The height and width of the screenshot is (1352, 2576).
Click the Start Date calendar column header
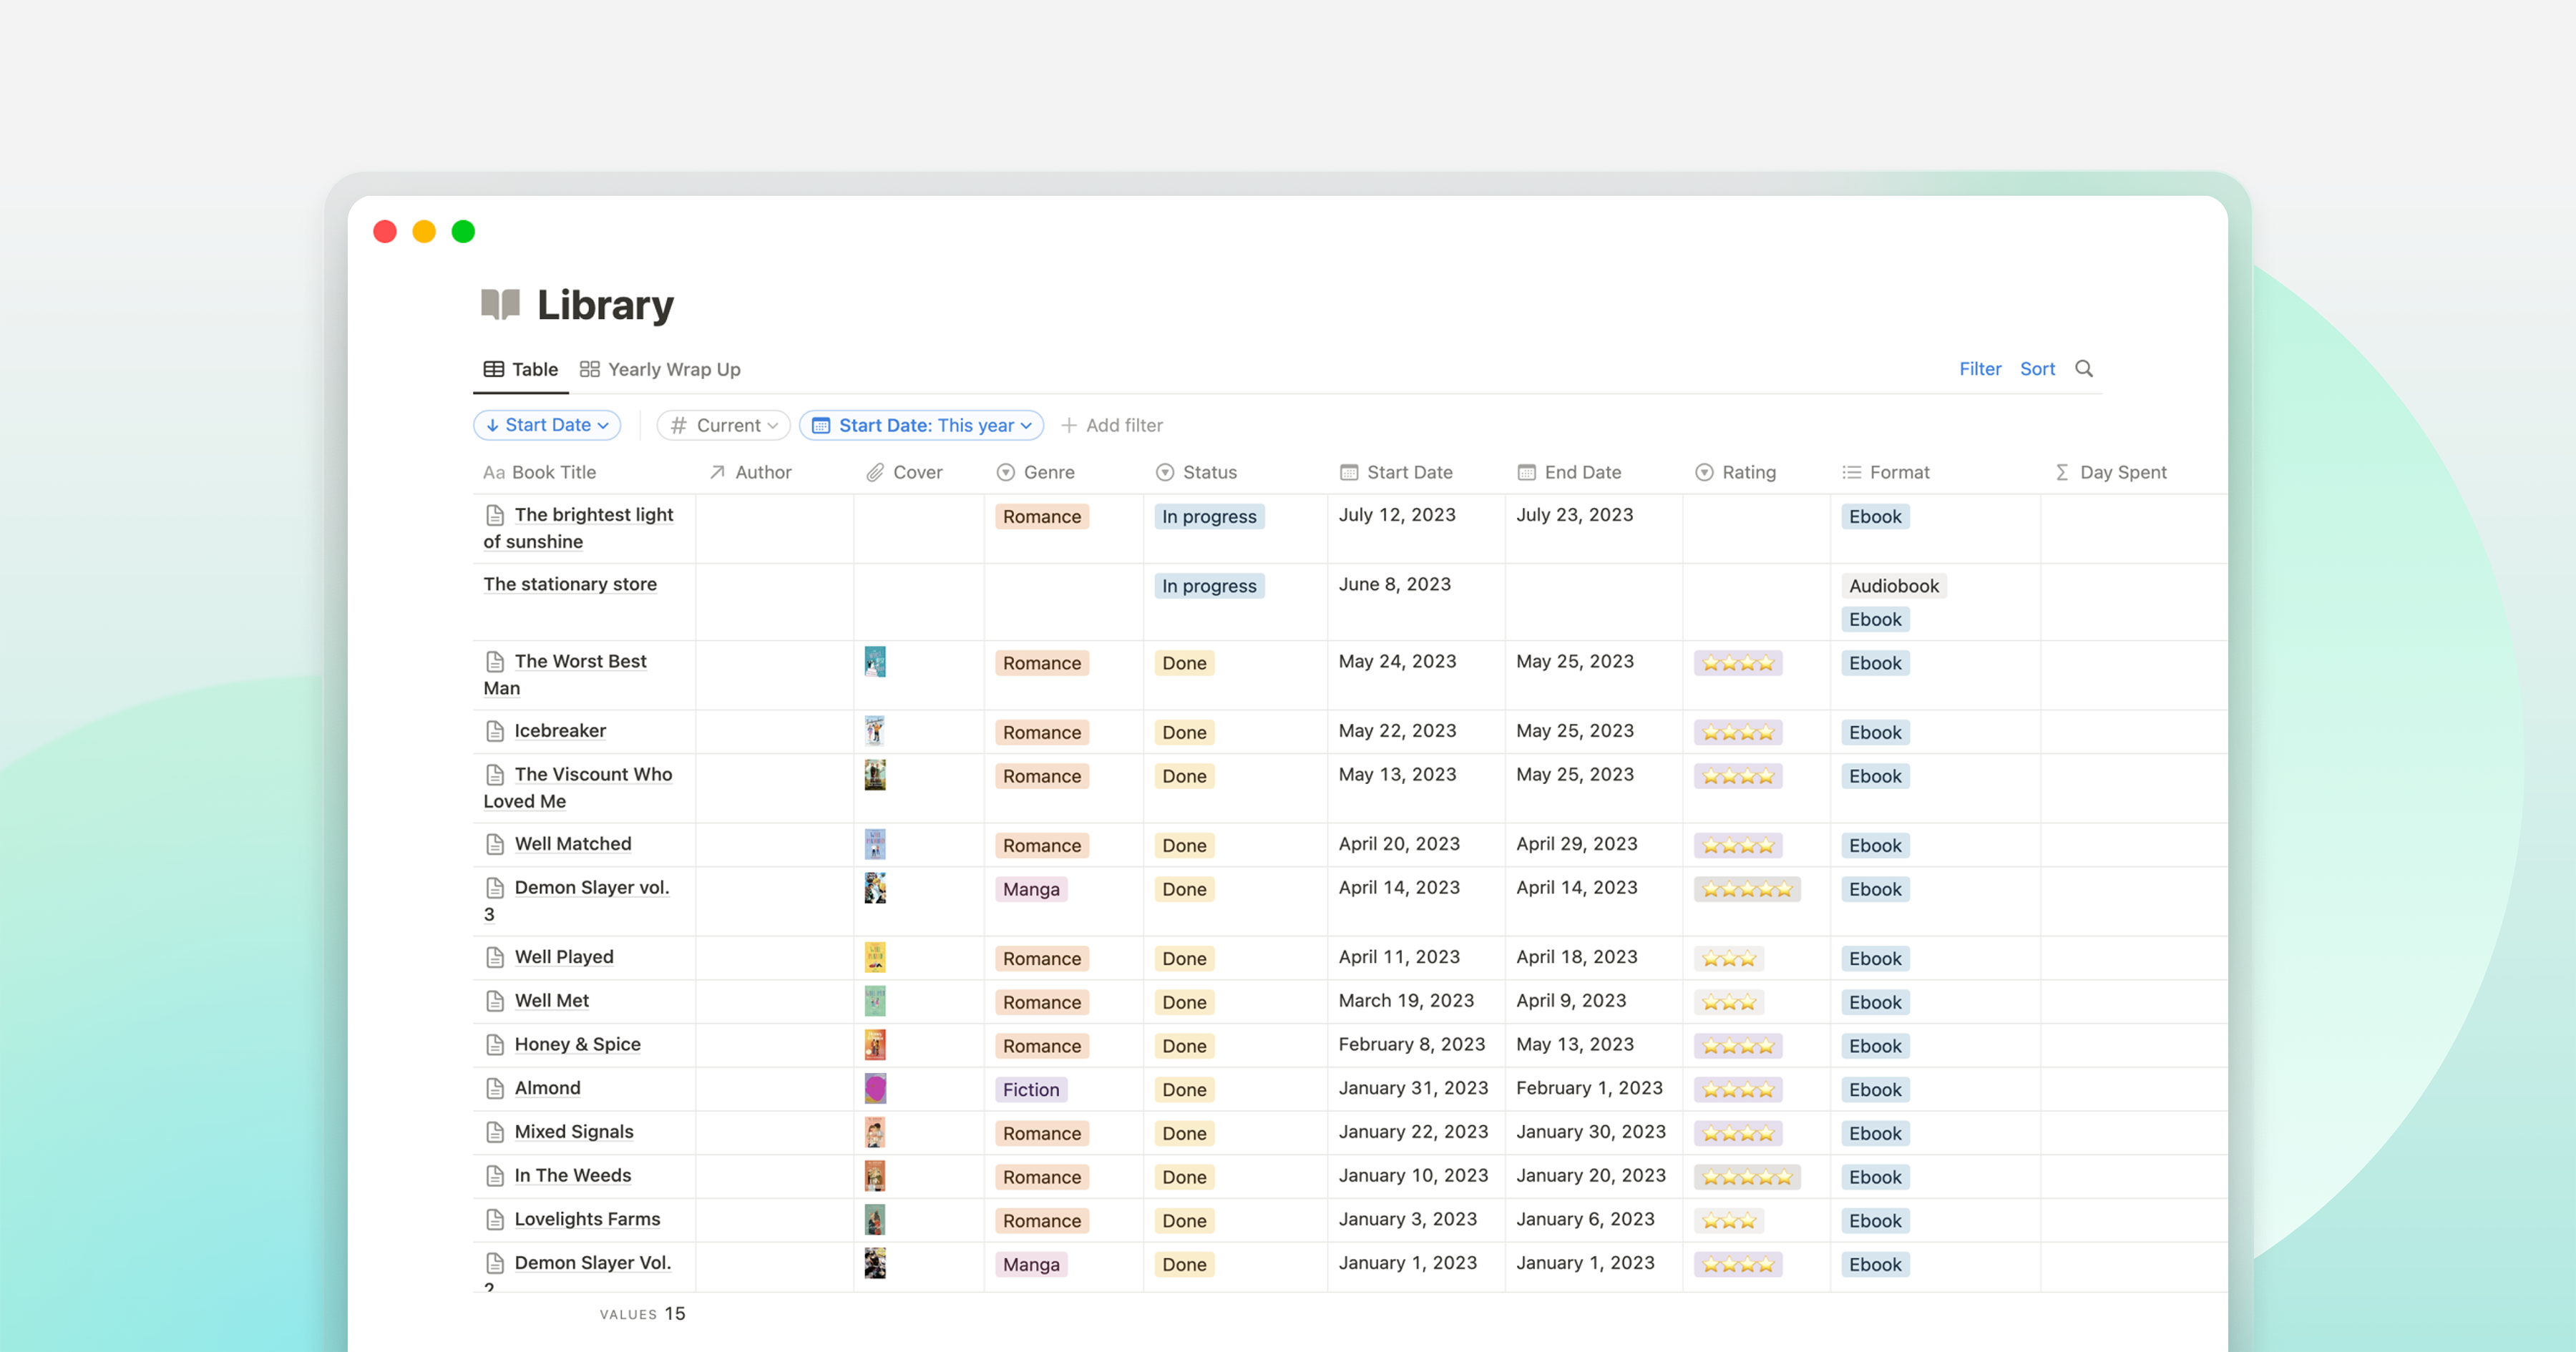point(1396,472)
